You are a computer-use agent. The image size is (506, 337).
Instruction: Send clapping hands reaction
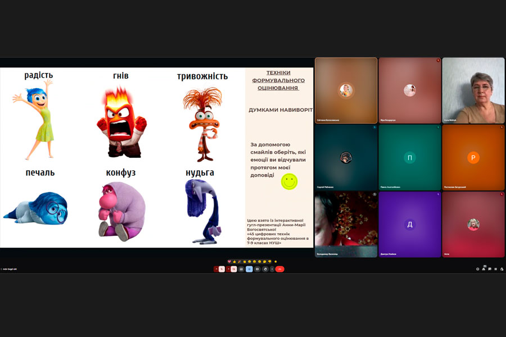pyautogui.click(x=245, y=262)
